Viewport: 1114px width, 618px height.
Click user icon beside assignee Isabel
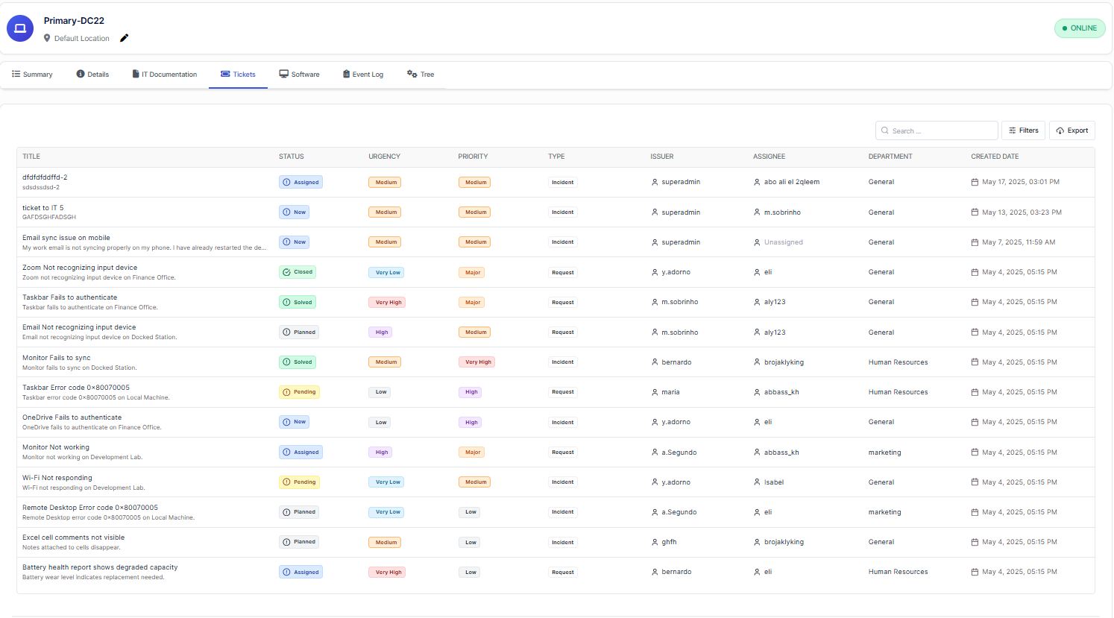coord(757,482)
